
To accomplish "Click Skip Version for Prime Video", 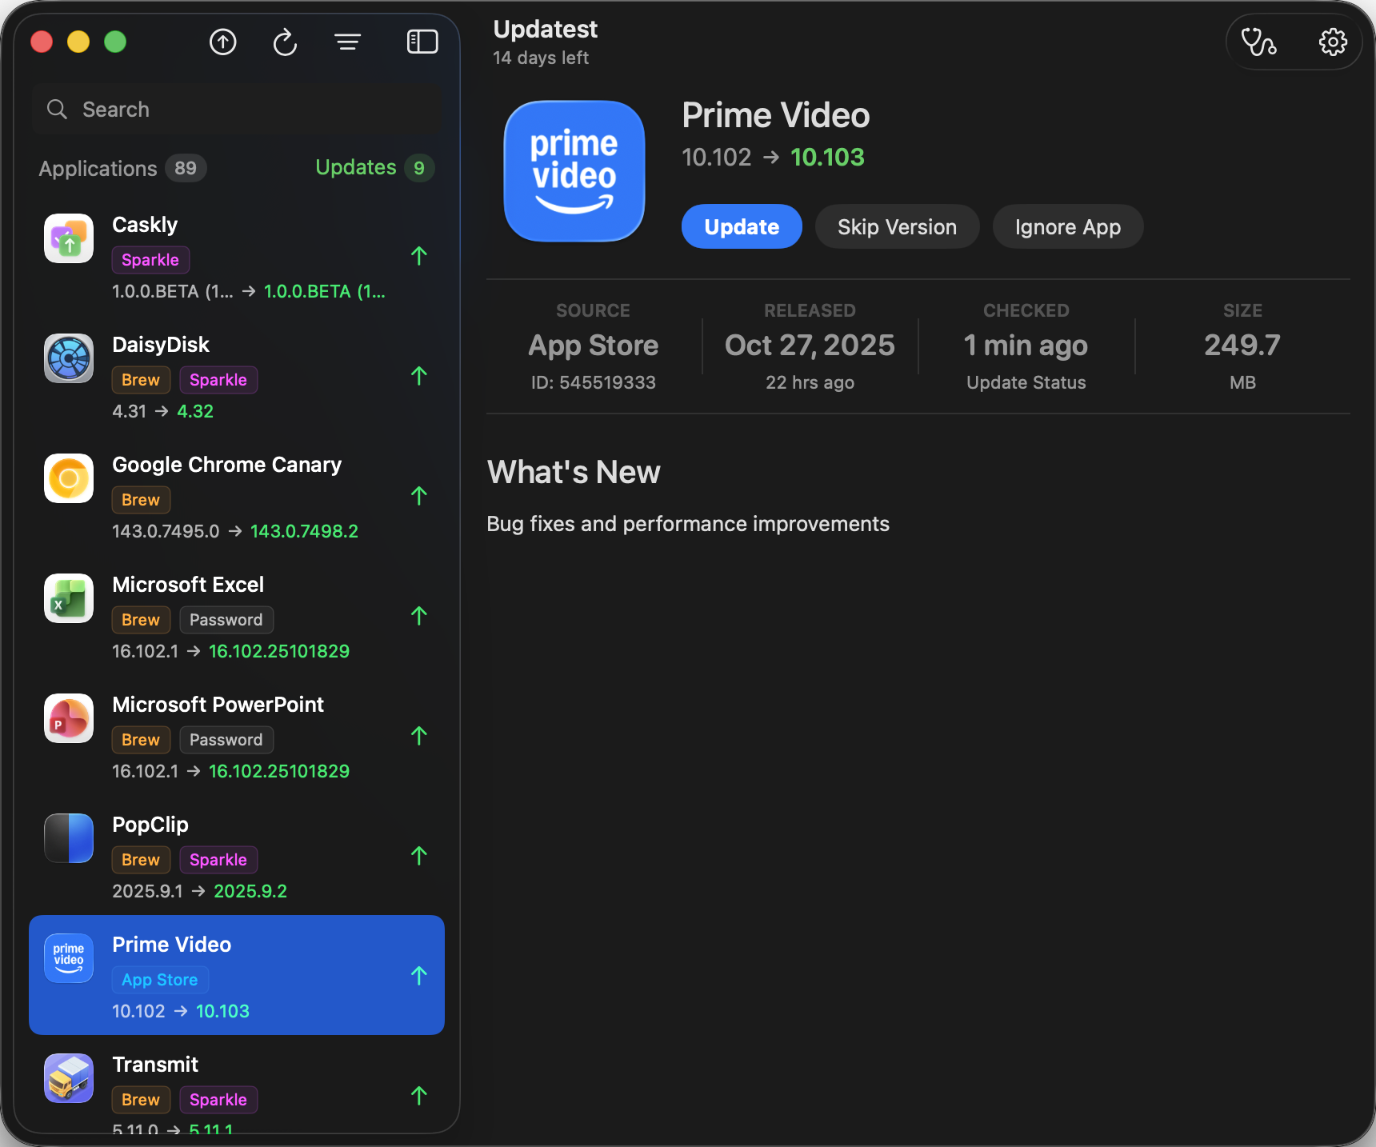I will tap(897, 226).
